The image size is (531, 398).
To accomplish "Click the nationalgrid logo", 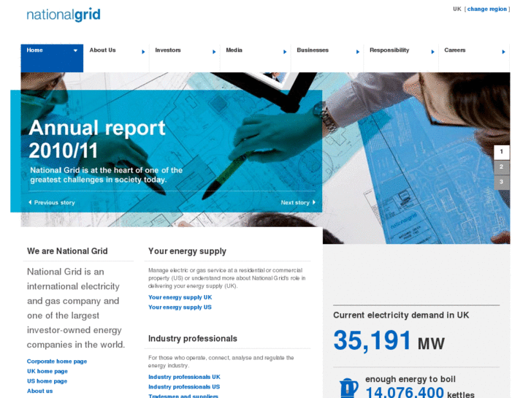I will pos(64,15).
